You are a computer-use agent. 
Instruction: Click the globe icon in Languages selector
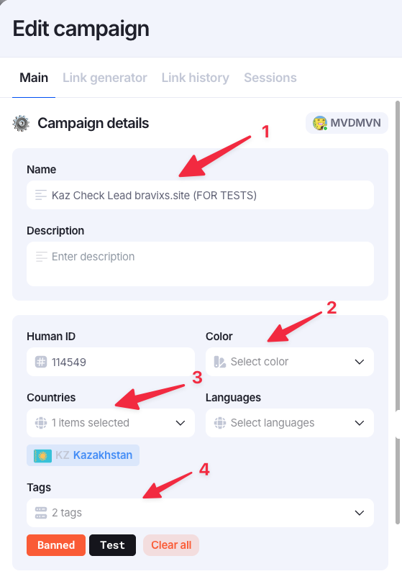coord(220,423)
